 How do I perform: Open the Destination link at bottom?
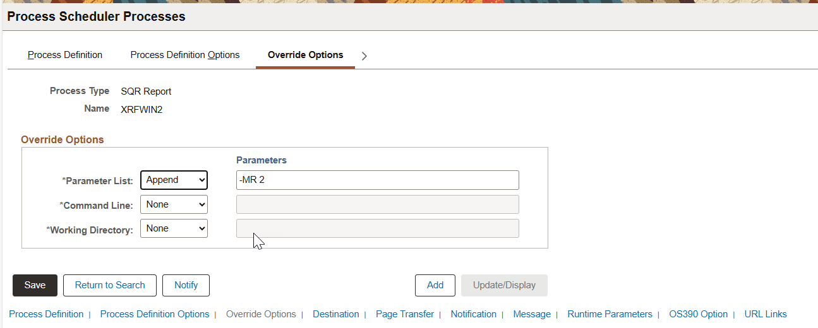335,314
